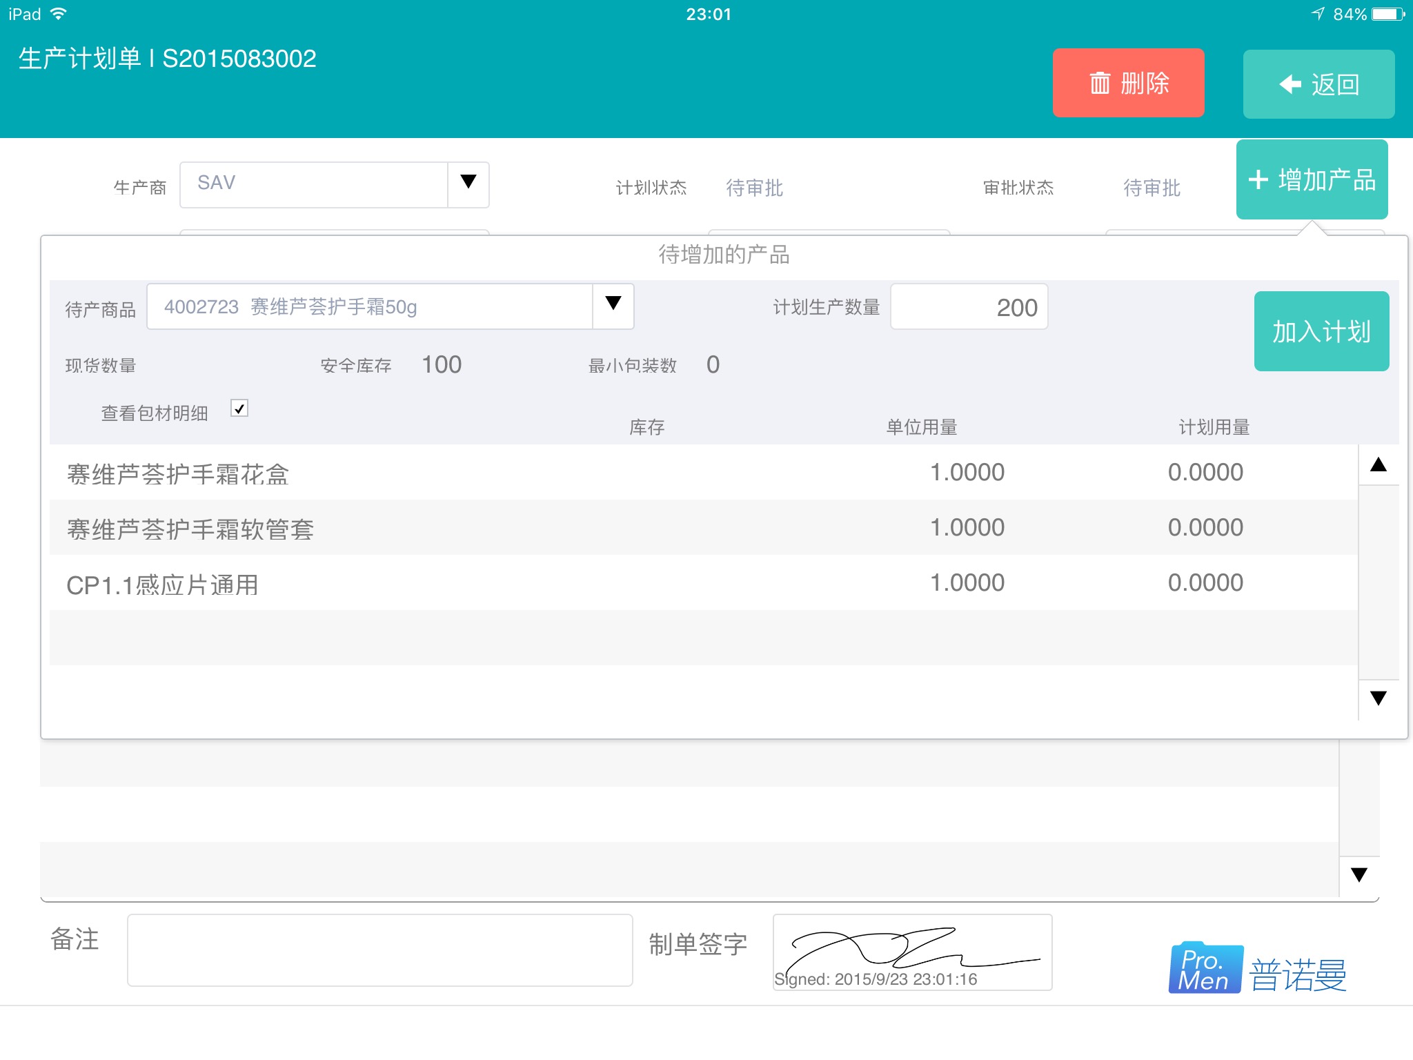Click the title 生产计划单 S2015083002
The height and width of the screenshot is (1060, 1413).
[x=167, y=59]
